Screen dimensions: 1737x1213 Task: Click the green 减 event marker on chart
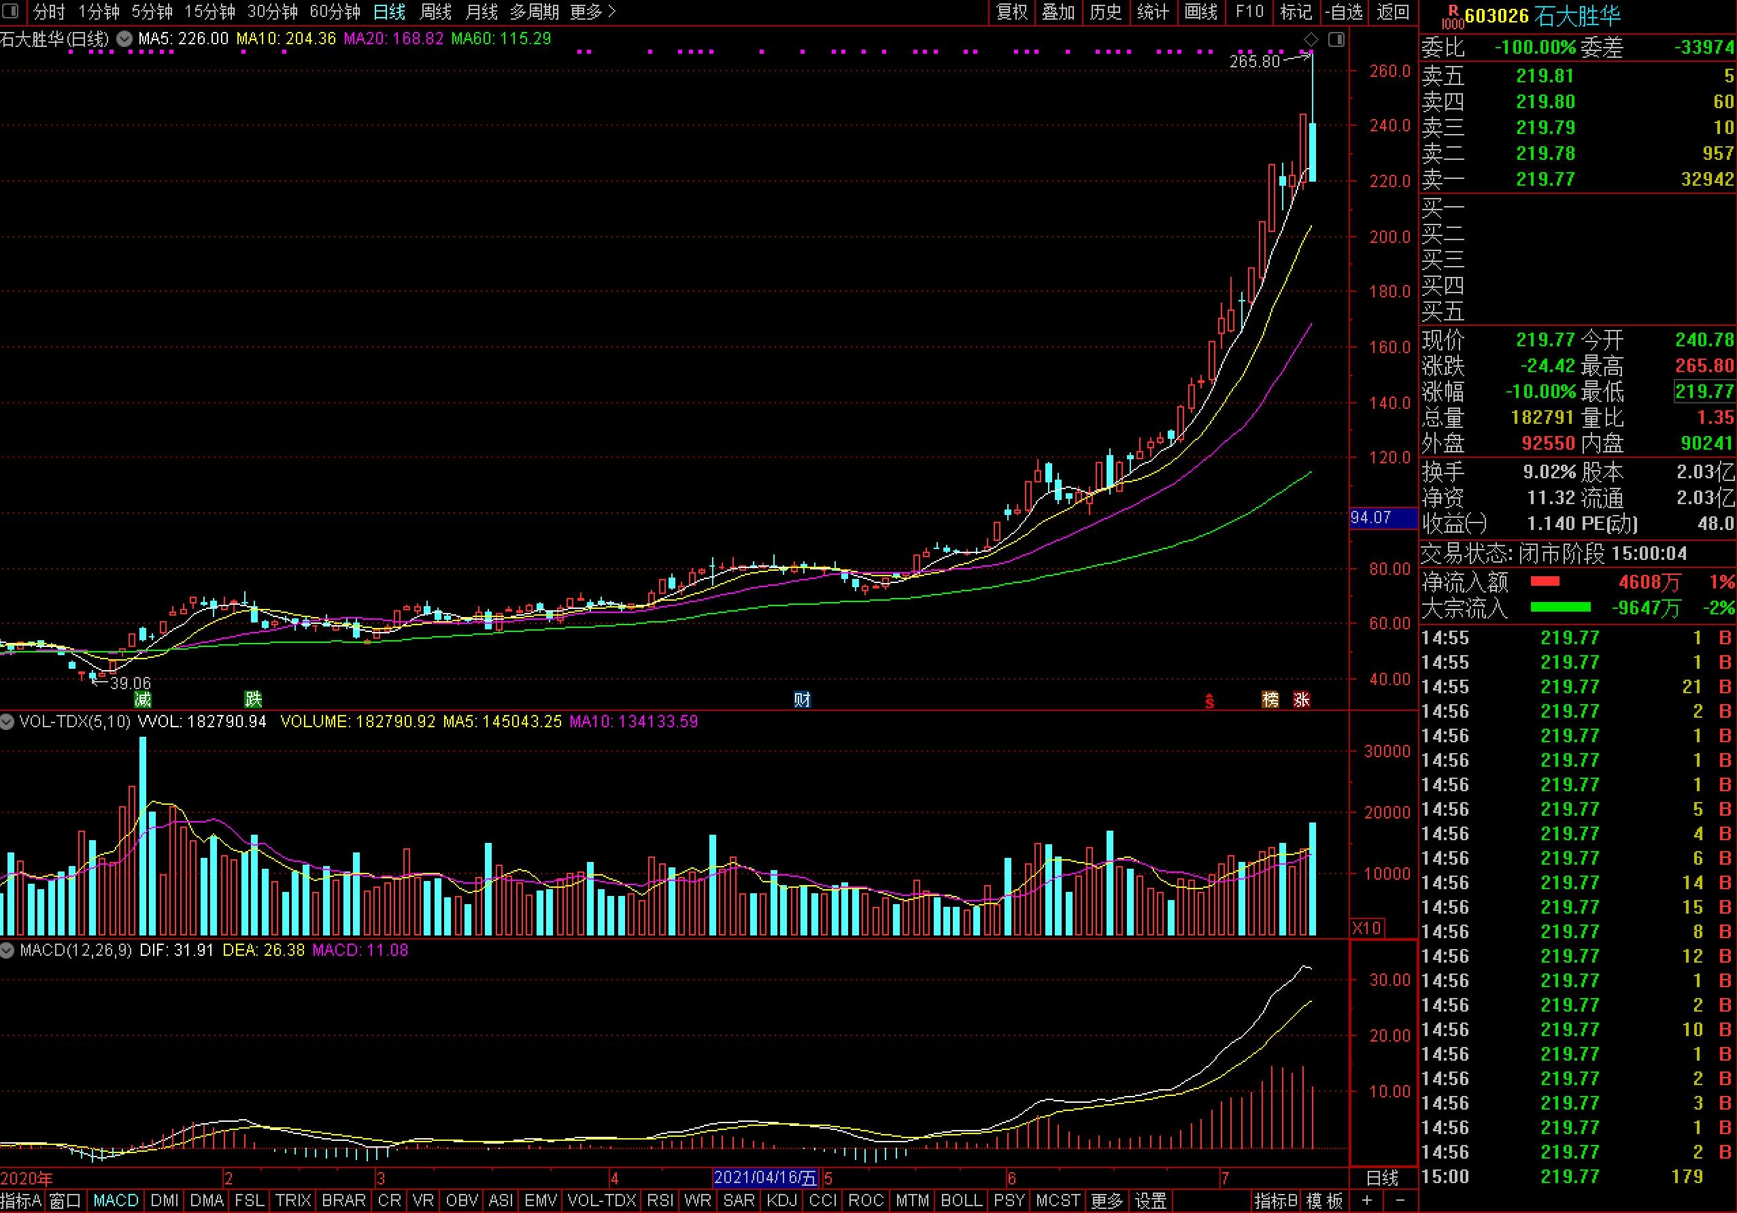[142, 699]
